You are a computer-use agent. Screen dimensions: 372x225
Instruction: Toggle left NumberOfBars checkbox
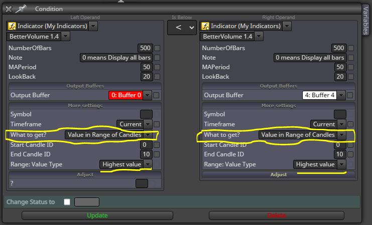pos(157,48)
